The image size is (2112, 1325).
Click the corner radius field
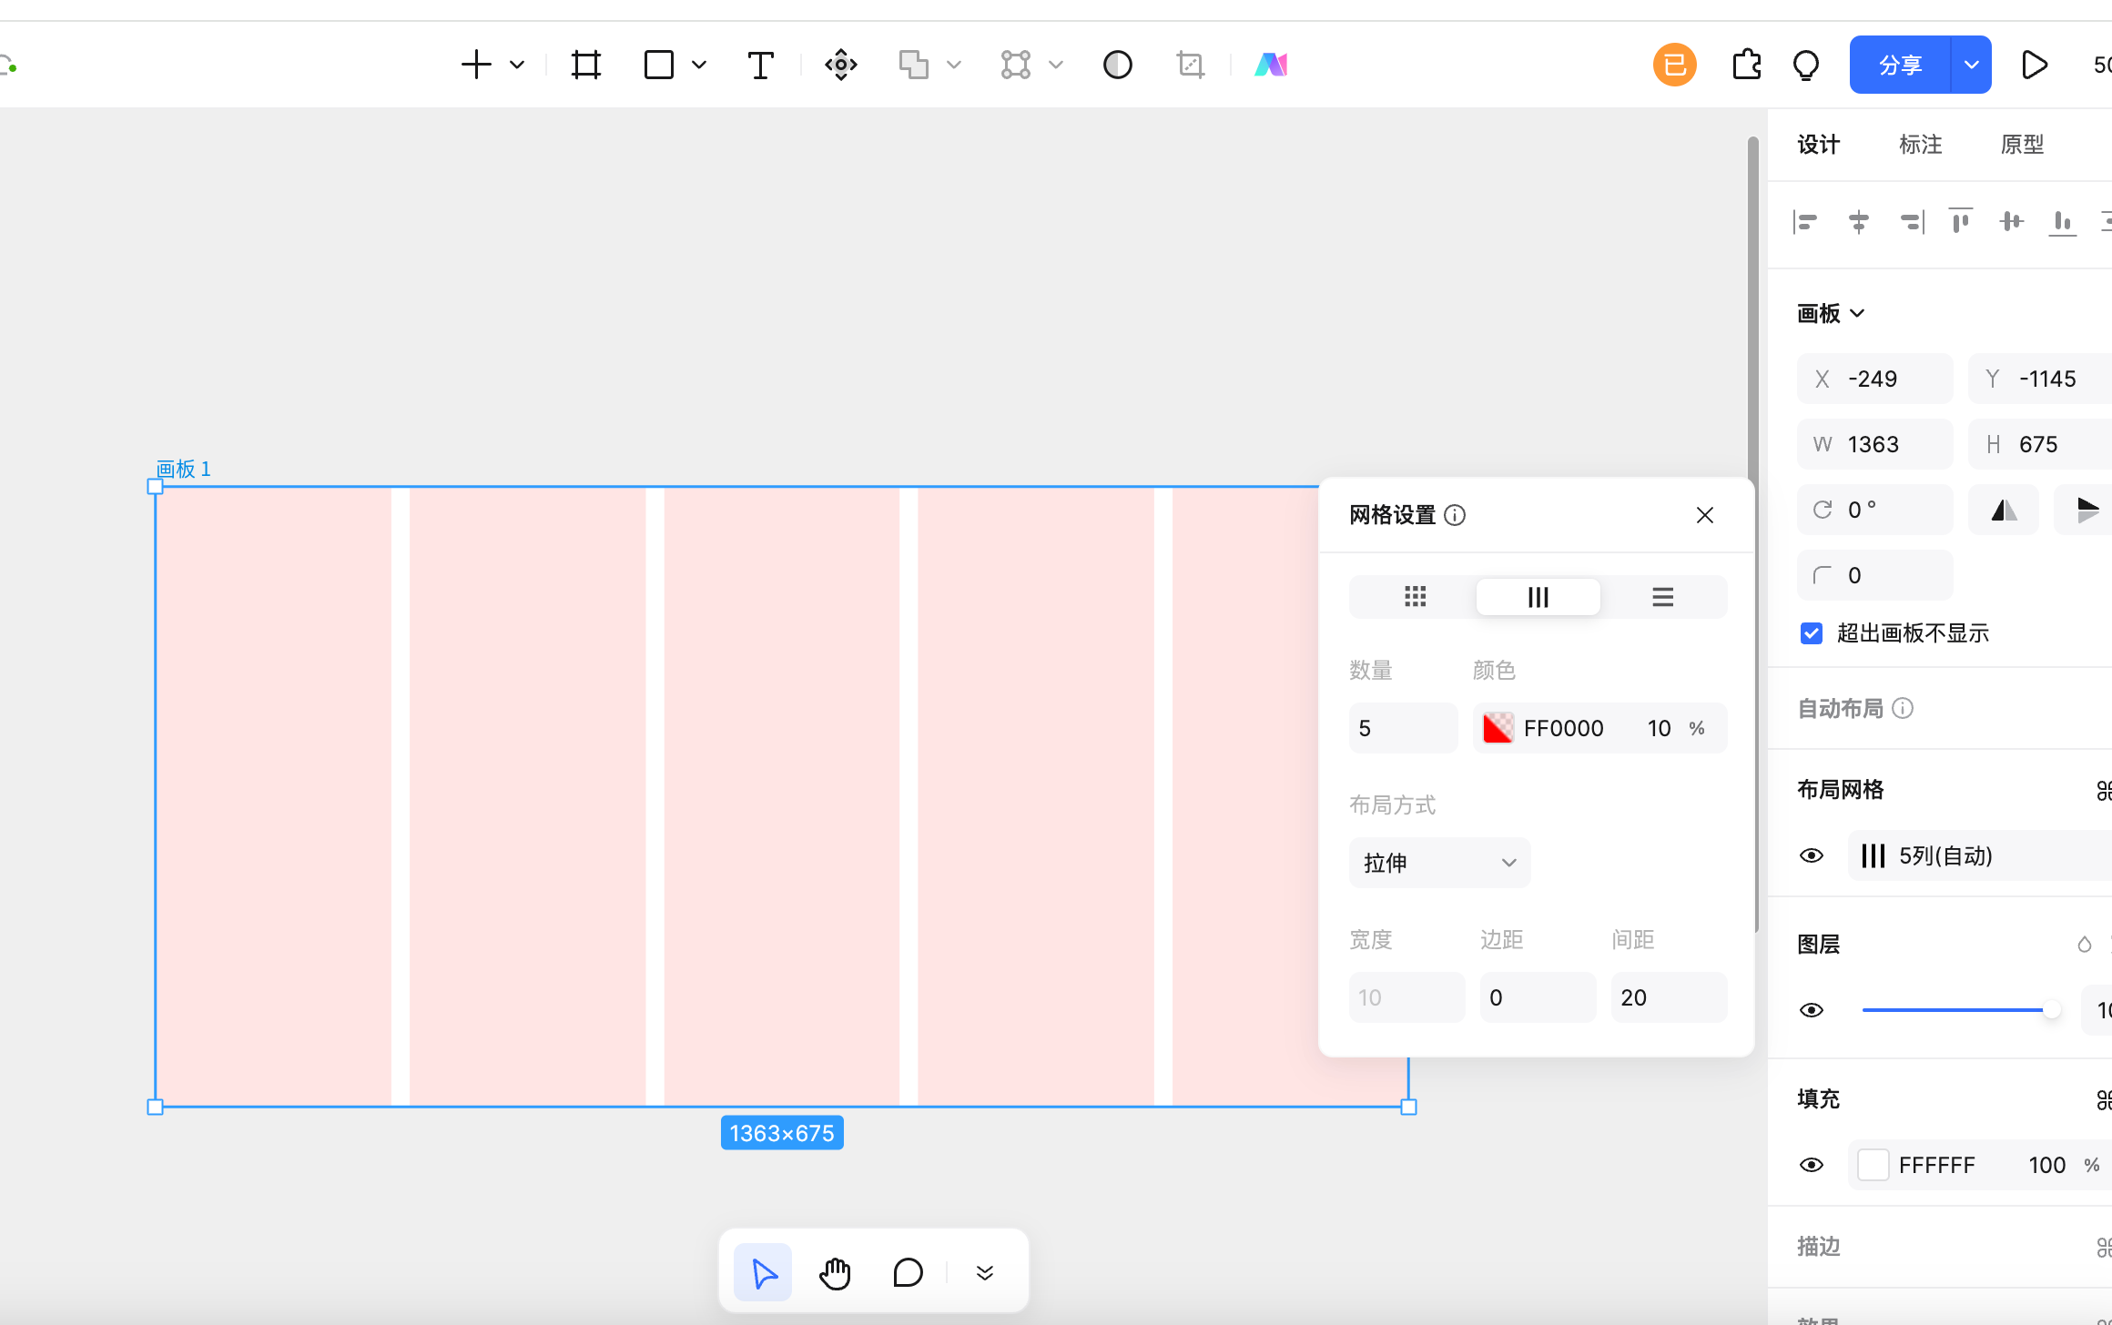(1875, 575)
